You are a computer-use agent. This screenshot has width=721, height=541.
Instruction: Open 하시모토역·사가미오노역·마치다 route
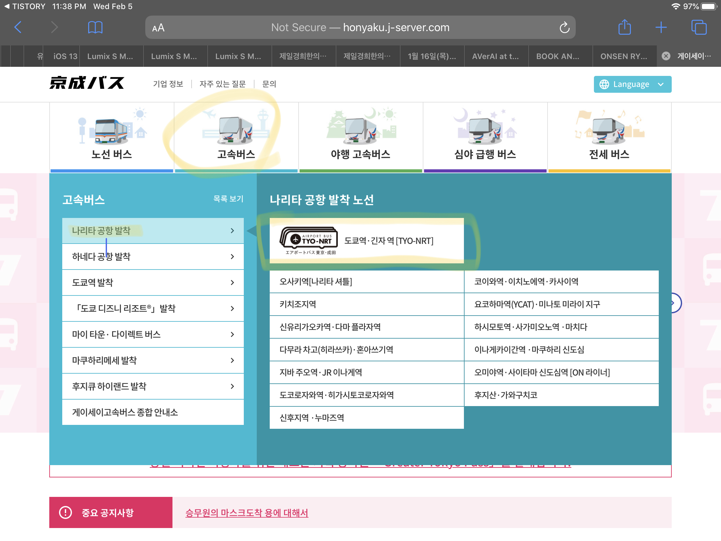pyautogui.click(x=561, y=327)
